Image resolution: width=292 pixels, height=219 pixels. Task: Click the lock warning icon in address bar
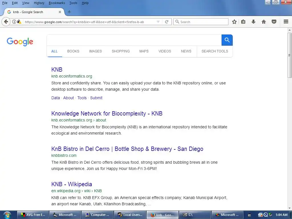point(19,22)
